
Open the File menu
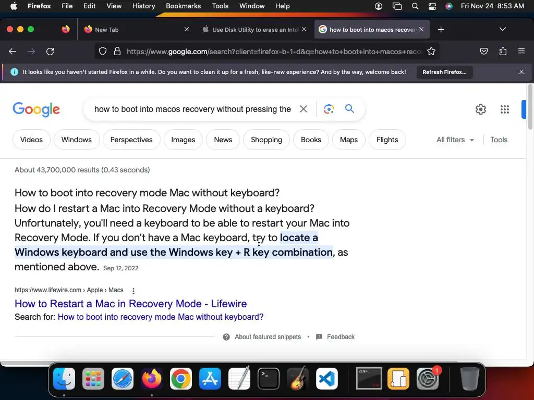pyautogui.click(x=67, y=6)
